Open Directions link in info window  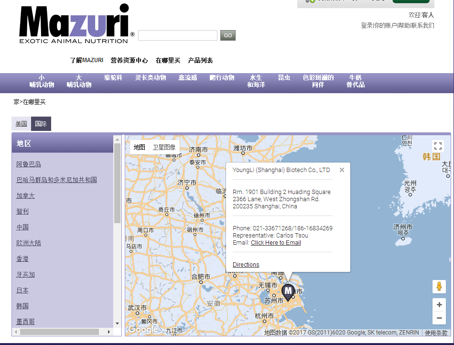tap(246, 265)
